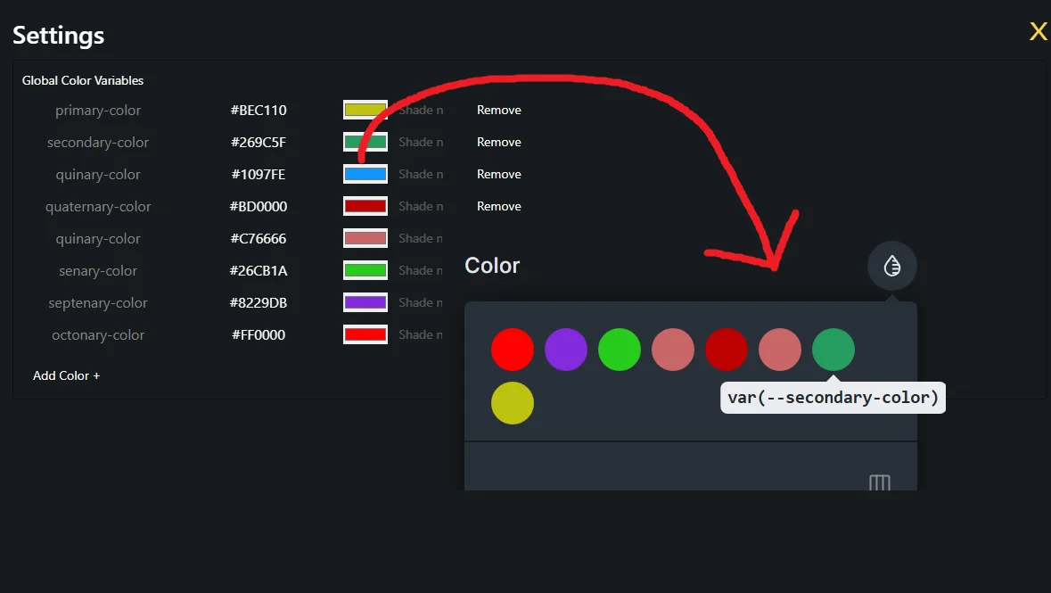Open the yellow primary-color swatch picker
The image size is (1051, 593).
point(365,111)
